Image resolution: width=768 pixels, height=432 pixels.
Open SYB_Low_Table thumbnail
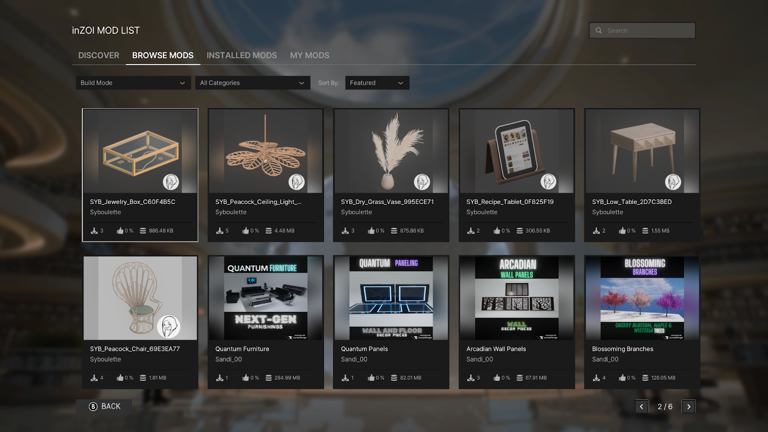(x=642, y=151)
